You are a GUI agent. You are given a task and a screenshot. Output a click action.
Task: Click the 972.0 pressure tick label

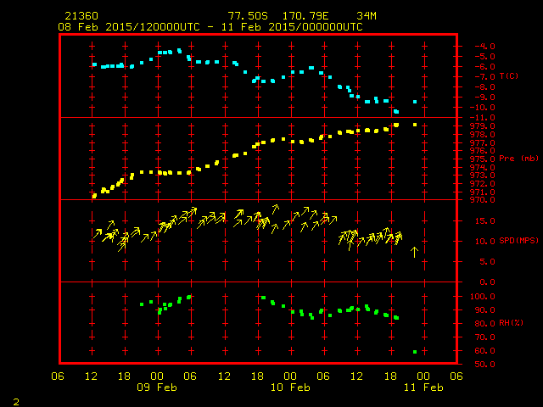pos(483,183)
